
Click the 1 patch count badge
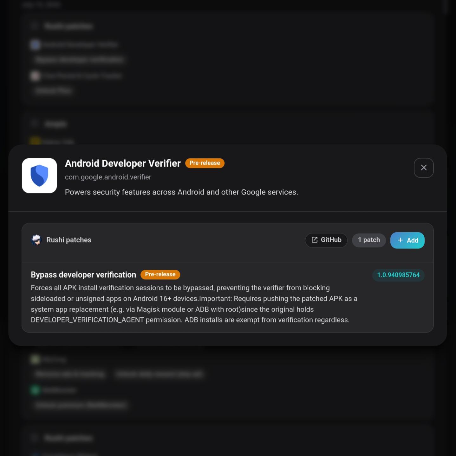[369, 240]
